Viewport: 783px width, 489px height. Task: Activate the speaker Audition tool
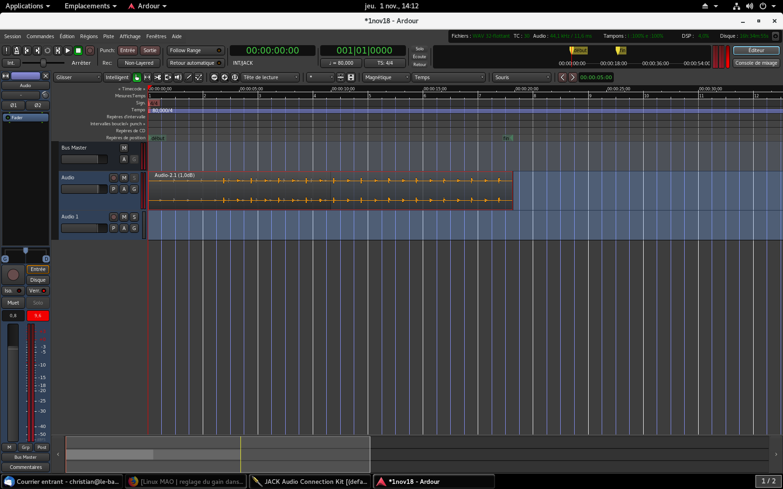pyautogui.click(x=178, y=77)
